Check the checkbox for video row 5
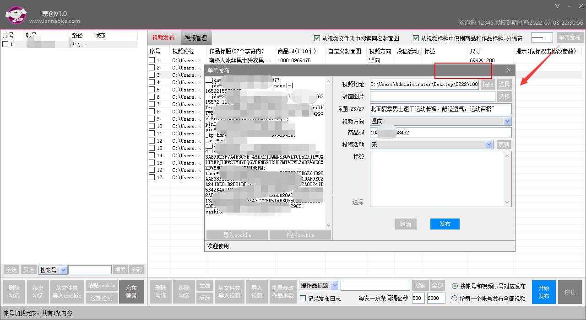This screenshot has height=320, width=586. [x=152, y=90]
